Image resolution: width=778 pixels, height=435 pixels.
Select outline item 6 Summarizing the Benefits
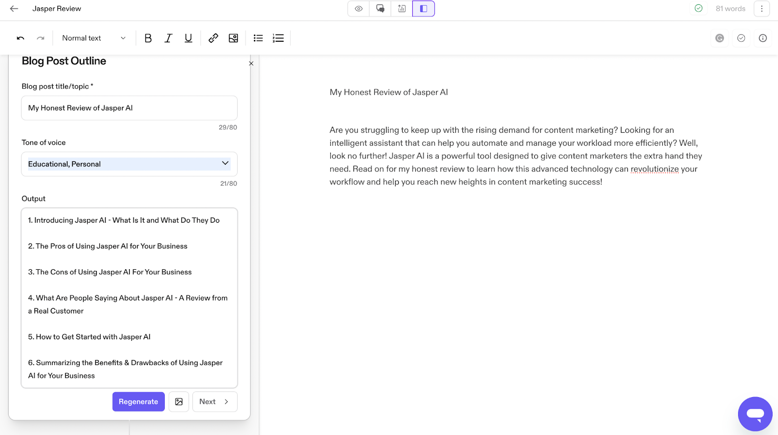pyautogui.click(x=125, y=369)
